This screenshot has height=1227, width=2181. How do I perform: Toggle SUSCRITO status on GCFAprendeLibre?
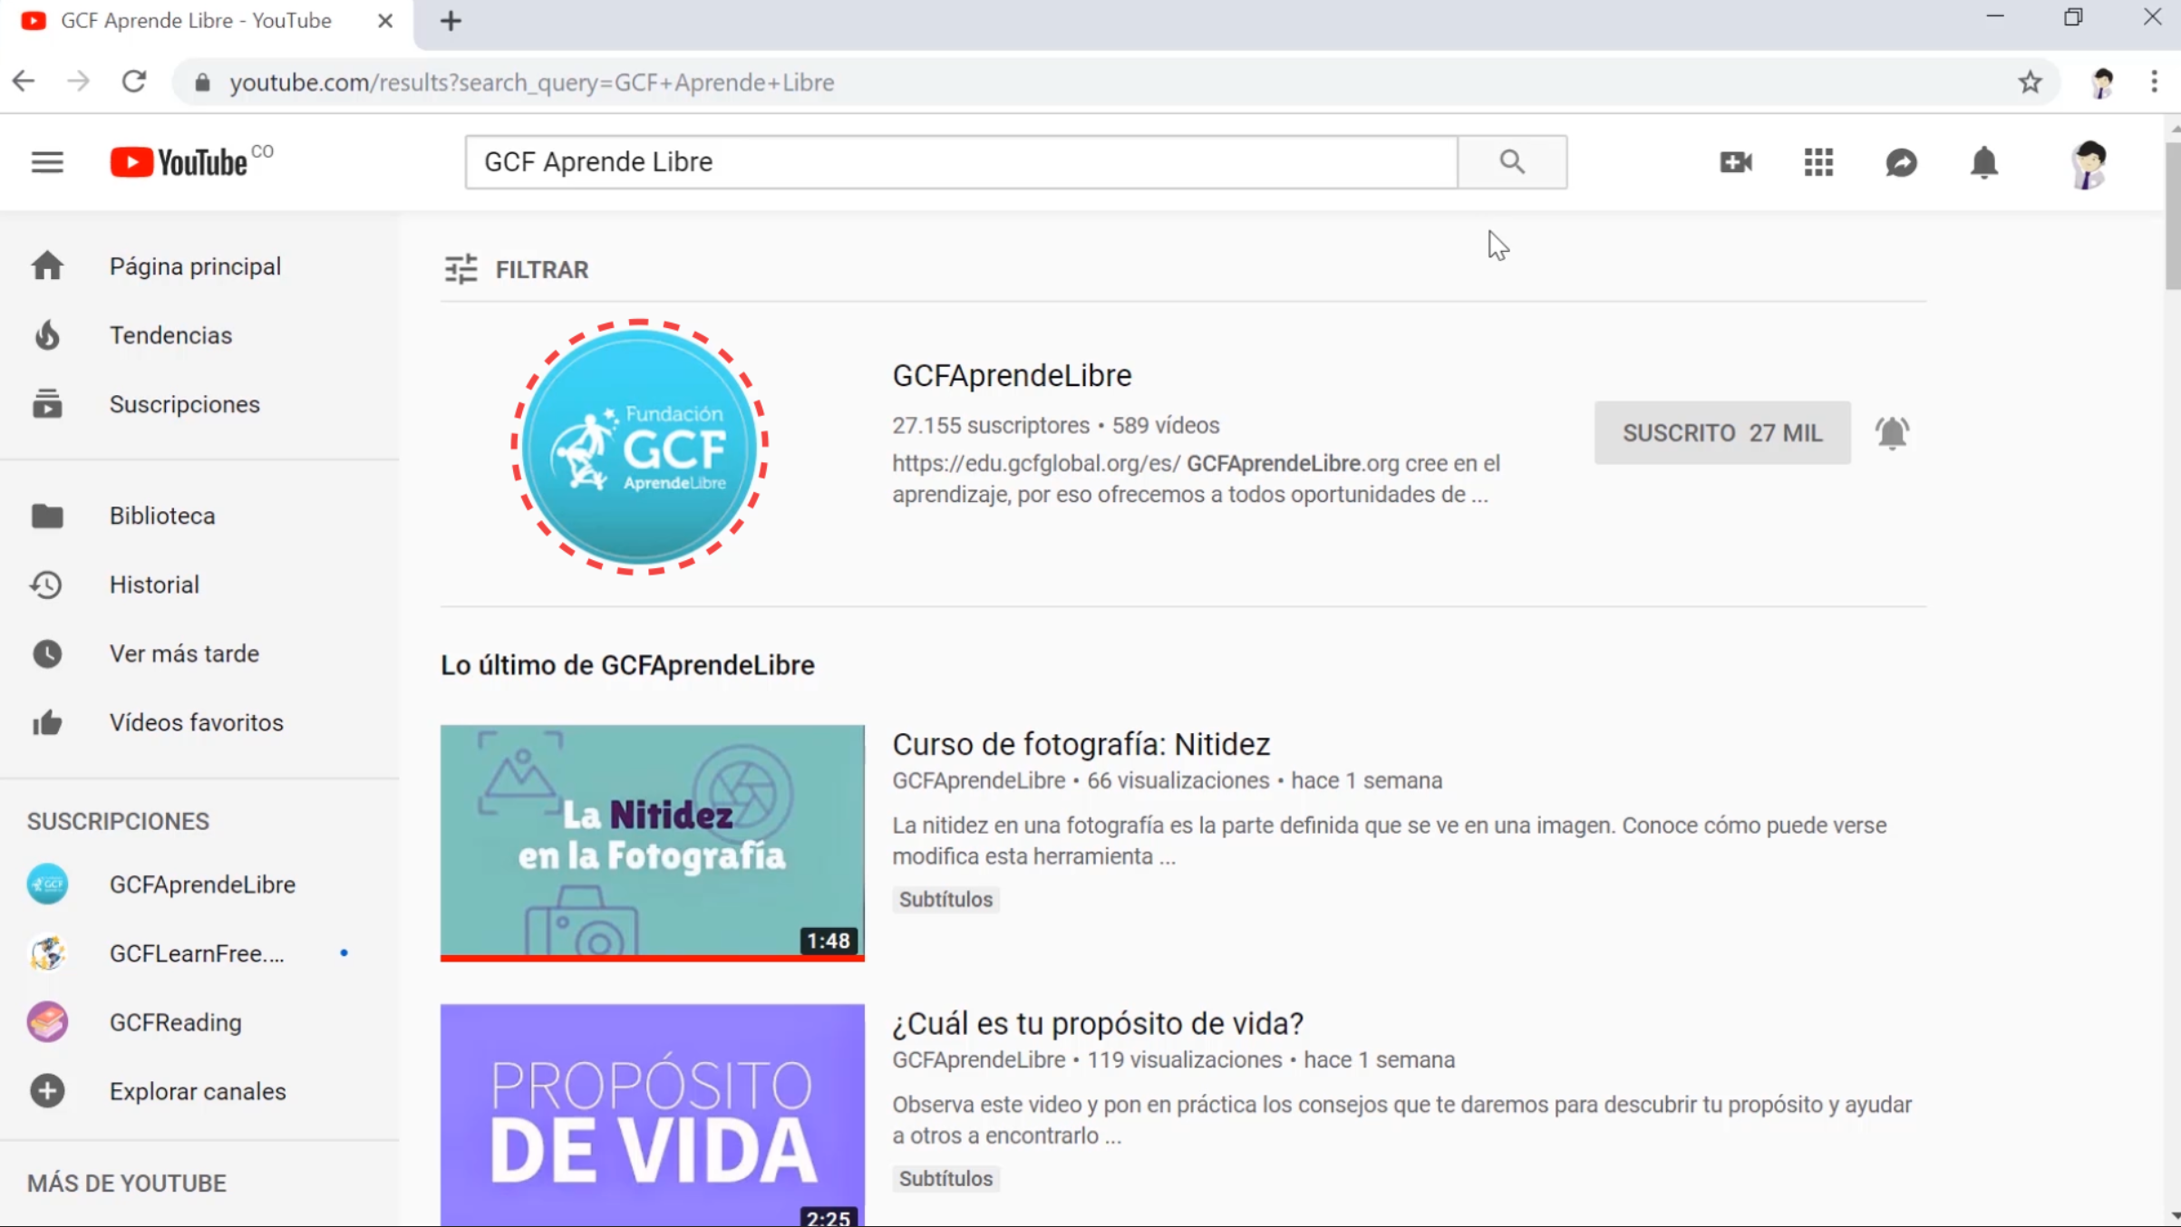point(1721,432)
